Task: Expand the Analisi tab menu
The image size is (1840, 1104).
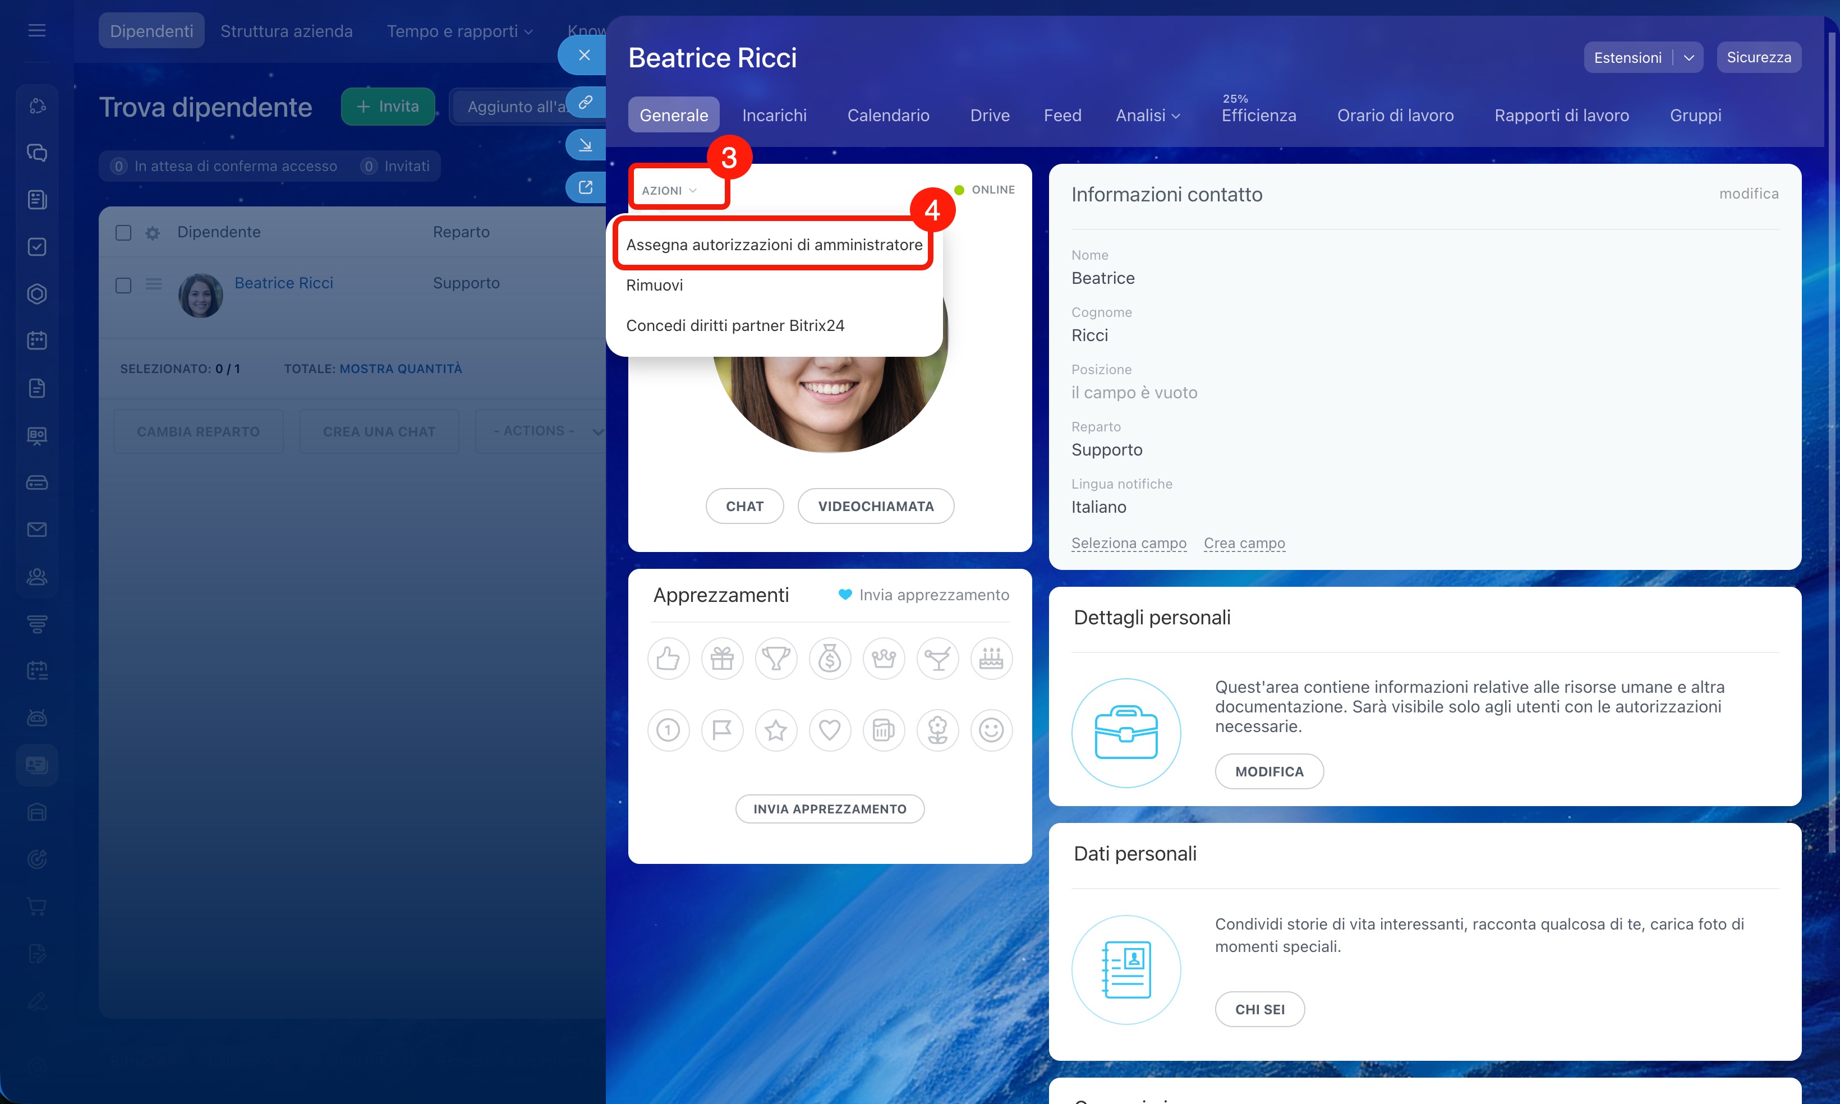Action: [x=1147, y=116]
